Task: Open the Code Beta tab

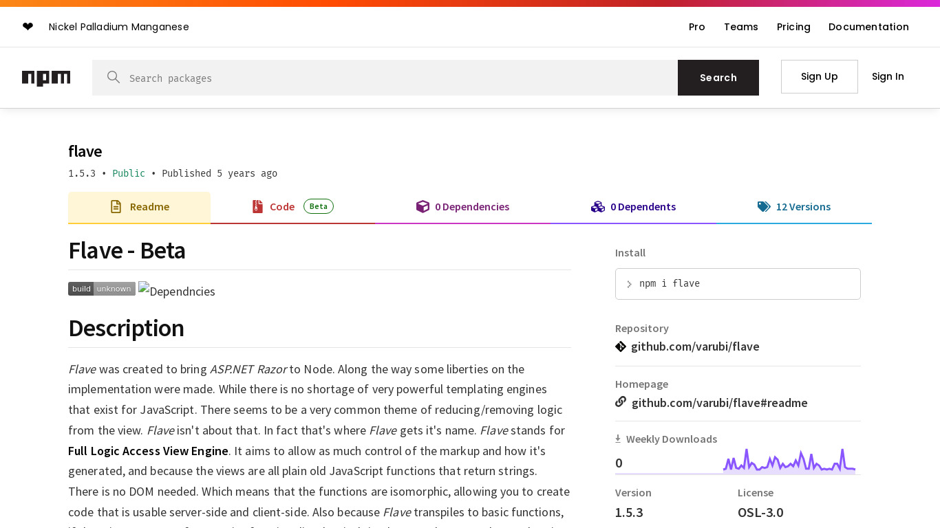Action: 293,207
